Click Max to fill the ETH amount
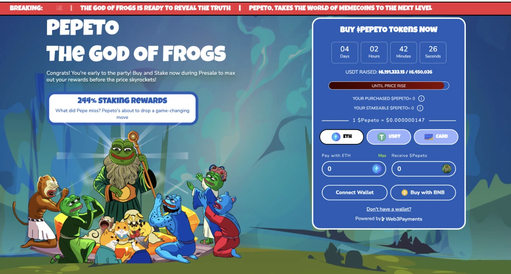 382,156
